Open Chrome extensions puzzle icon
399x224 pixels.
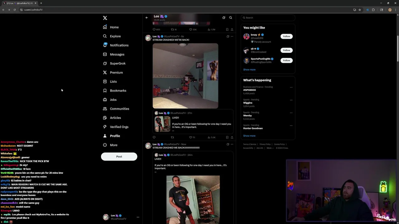(373, 10)
